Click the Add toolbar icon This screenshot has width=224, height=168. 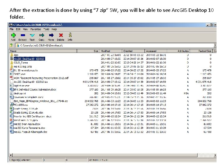13,35
